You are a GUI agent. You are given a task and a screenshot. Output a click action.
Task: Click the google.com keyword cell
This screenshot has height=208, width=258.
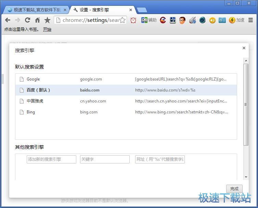[x=91, y=79]
